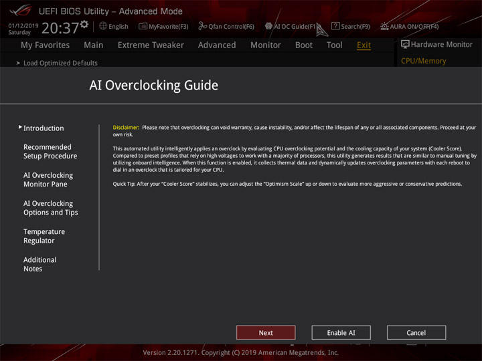Switch to My Favorites tab
This screenshot has width=482, height=361.
46,45
